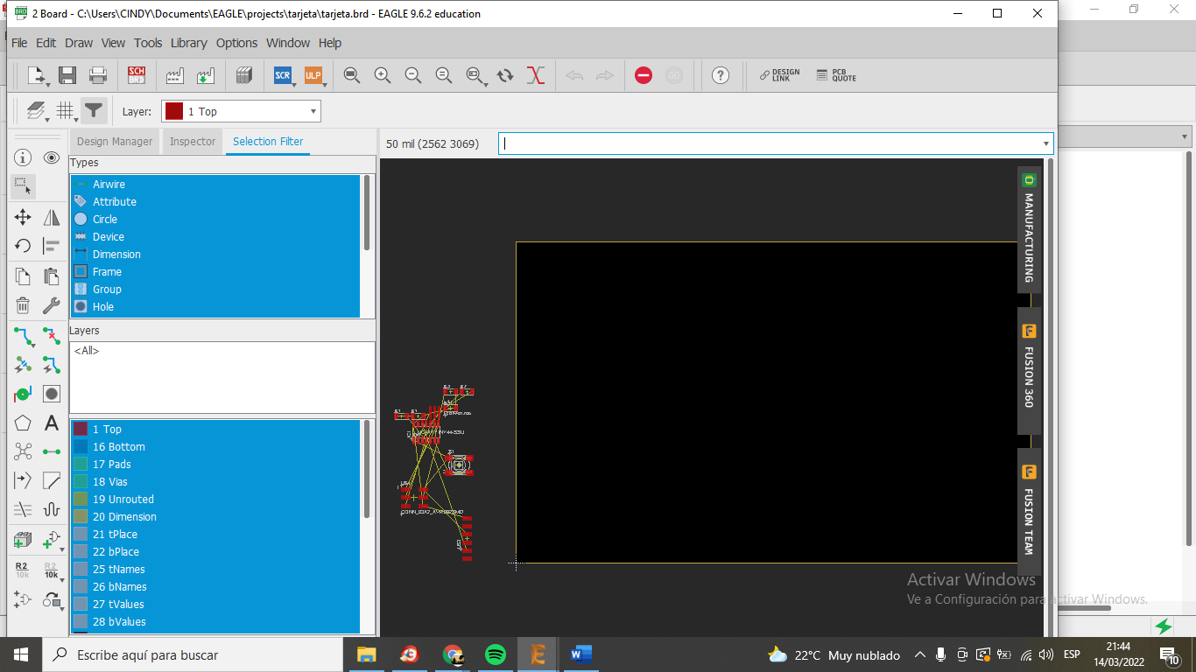Open the Library menu
Viewport: 1196px width, 672px height.
click(188, 43)
